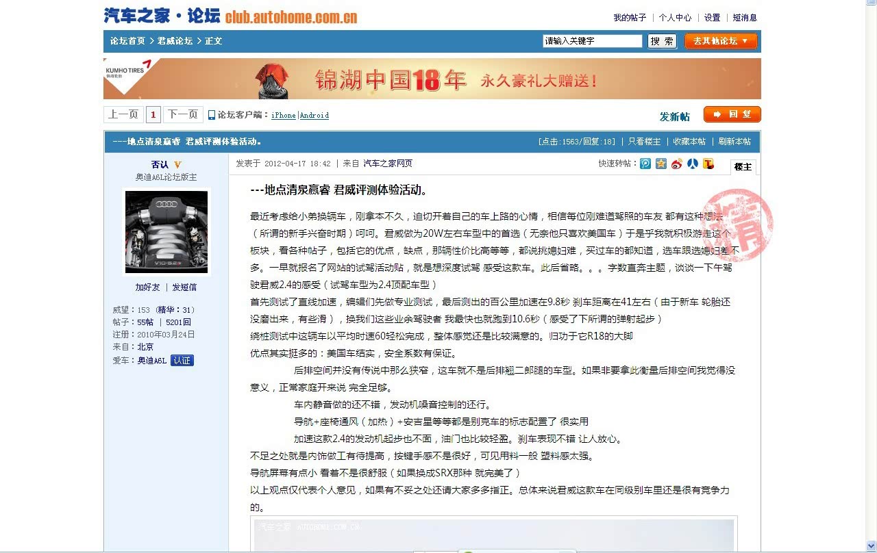Go to 下一页
This screenshot has width=877, height=553.
pyautogui.click(x=183, y=114)
